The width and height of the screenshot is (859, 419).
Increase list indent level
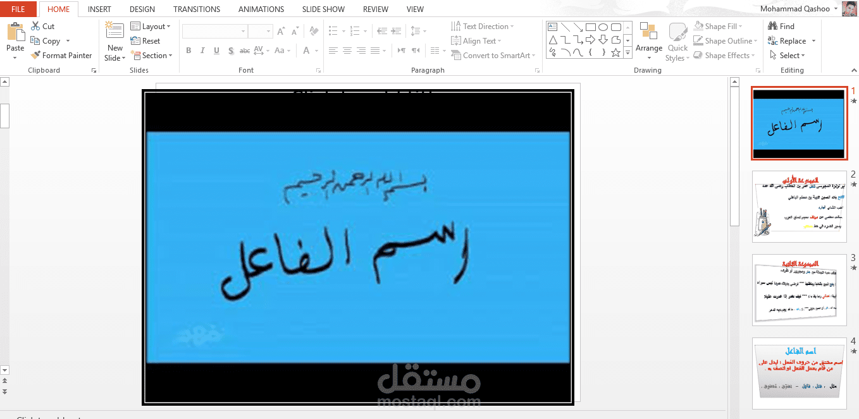396,31
